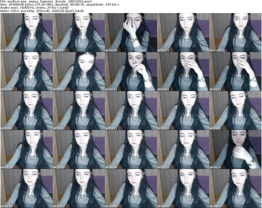Select the thumbnail frame stamped 00:02:41
The image size is (262, 208).
[131, 72]
